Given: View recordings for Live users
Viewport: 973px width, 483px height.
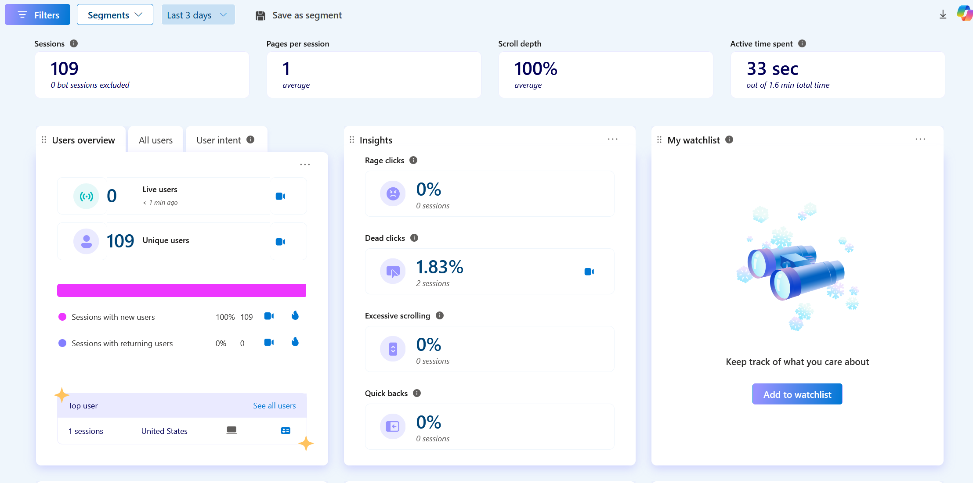Looking at the screenshot, I should click(x=280, y=196).
